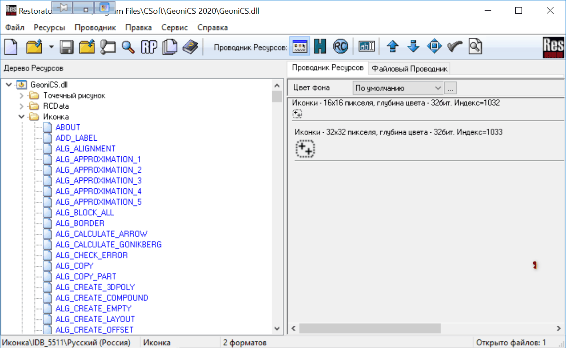Open the dropdown arrow beside the Open icon
The width and height of the screenshot is (566, 348).
52,47
